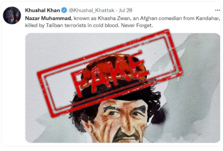Click the bold Nazar Muhammad text
This screenshot has height=151, width=223.
pyautogui.click(x=48, y=18)
